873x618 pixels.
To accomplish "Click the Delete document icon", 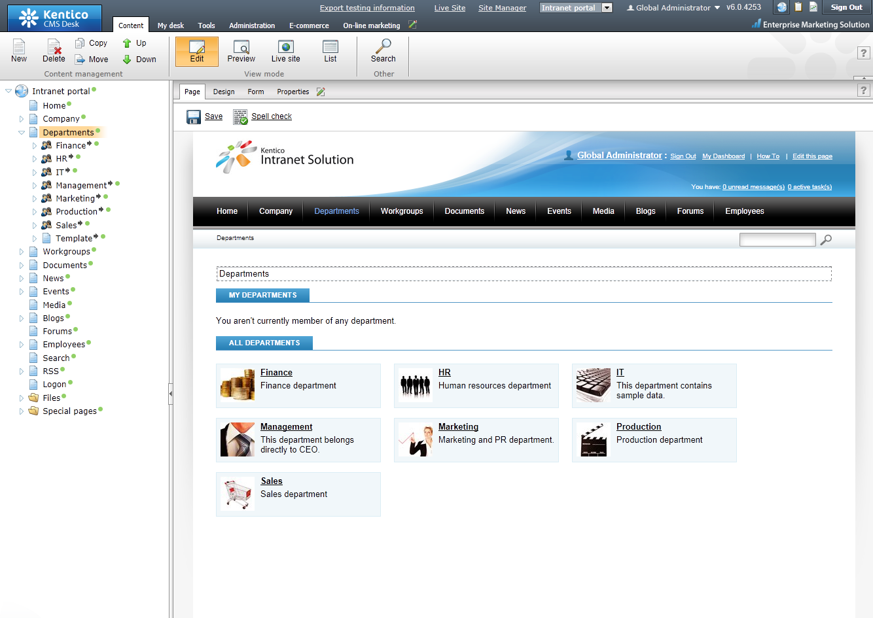I will pyautogui.click(x=54, y=47).
